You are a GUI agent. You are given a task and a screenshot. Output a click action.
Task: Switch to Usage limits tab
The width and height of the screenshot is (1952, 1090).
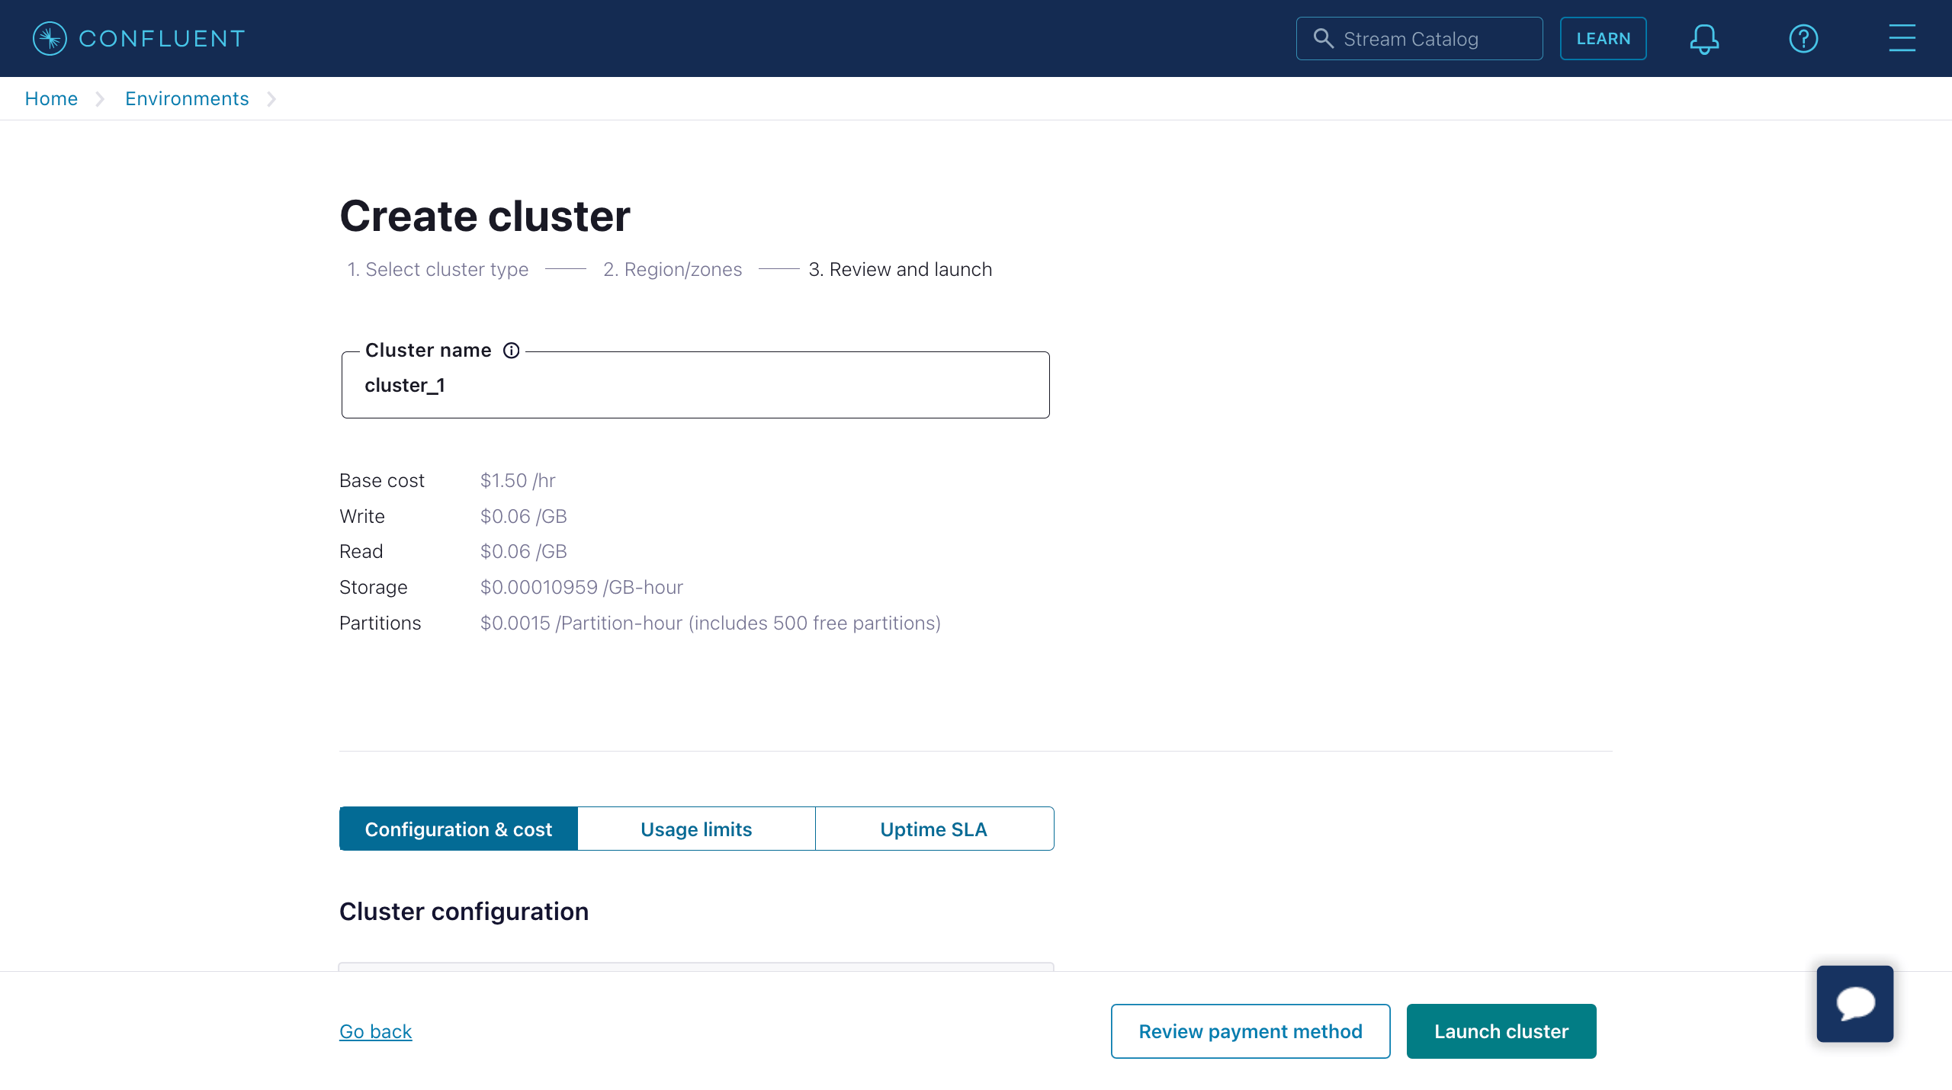(696, 829)
